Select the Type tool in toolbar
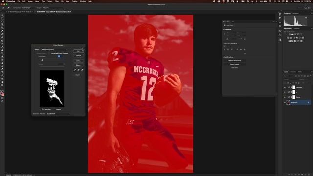Viewport: 313px width, 176px height. tap(2, 72)
